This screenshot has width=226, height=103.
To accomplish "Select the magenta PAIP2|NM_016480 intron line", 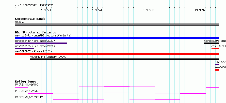I will pos(117,87).
